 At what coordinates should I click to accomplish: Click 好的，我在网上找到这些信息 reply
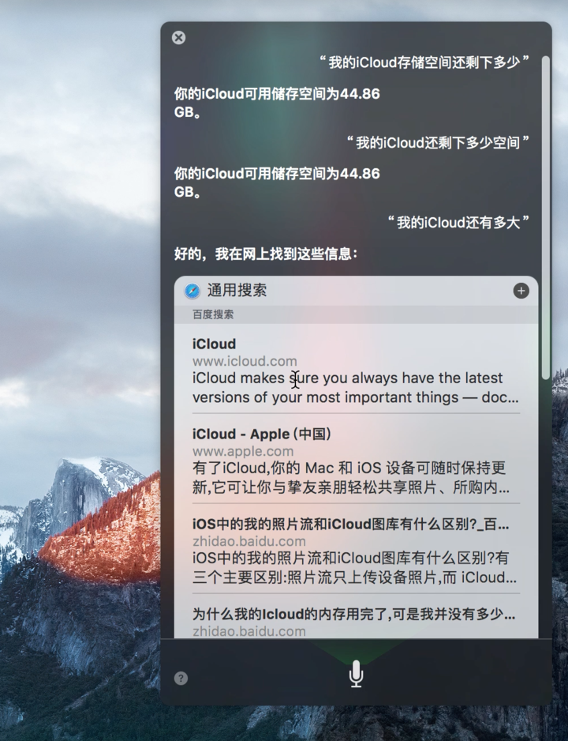click(266, 254)
